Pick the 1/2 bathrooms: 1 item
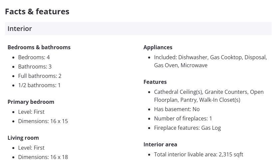The image size is (274, 164). pos(39,85)
